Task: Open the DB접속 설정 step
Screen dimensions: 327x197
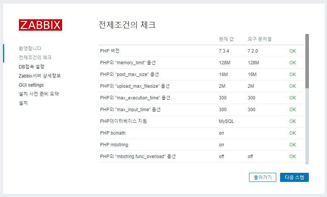Action: point(31,67)
